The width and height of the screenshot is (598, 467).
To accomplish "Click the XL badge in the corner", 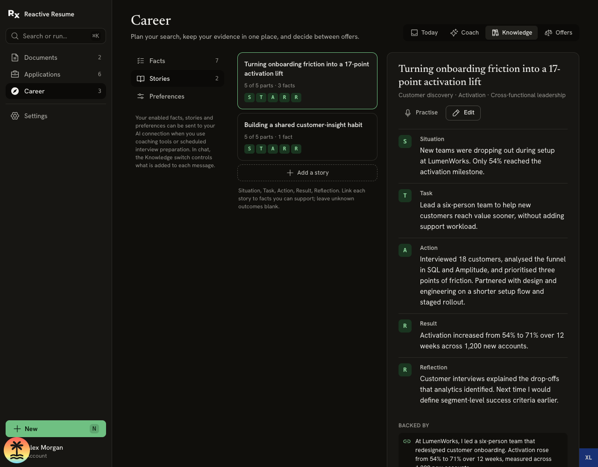I will pos(589,458).
